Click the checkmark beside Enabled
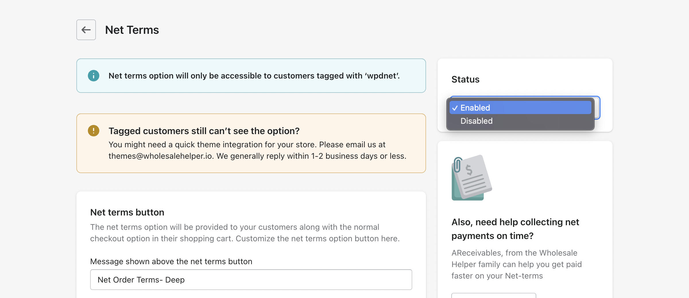 455,108
